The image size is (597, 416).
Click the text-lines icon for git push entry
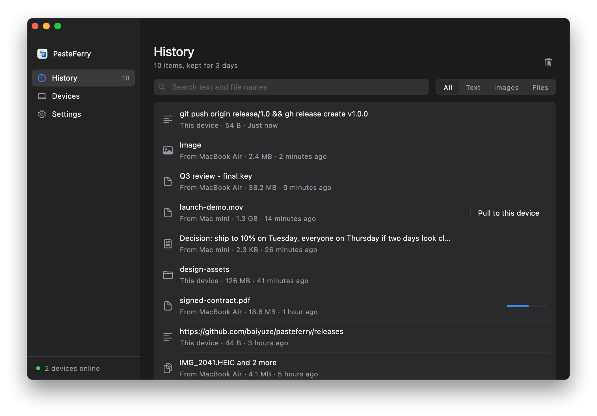point(168,119)
